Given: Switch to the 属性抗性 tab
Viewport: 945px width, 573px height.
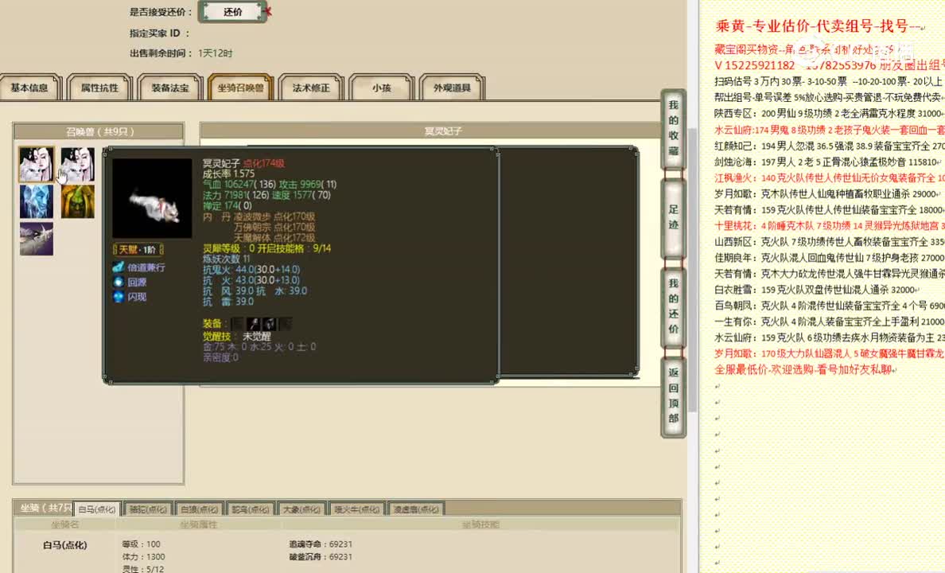Looking at the screenshot, I should [x=99, y=88].
